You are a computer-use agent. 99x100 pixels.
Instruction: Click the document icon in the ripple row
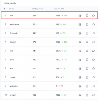click(87, 77)
